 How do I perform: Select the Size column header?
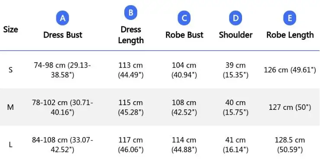(11, 29)
